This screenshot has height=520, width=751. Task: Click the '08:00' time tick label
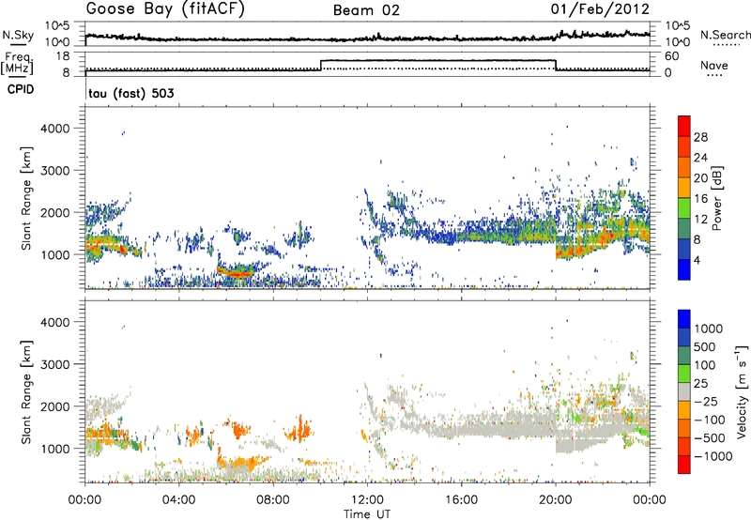point(272,500)
